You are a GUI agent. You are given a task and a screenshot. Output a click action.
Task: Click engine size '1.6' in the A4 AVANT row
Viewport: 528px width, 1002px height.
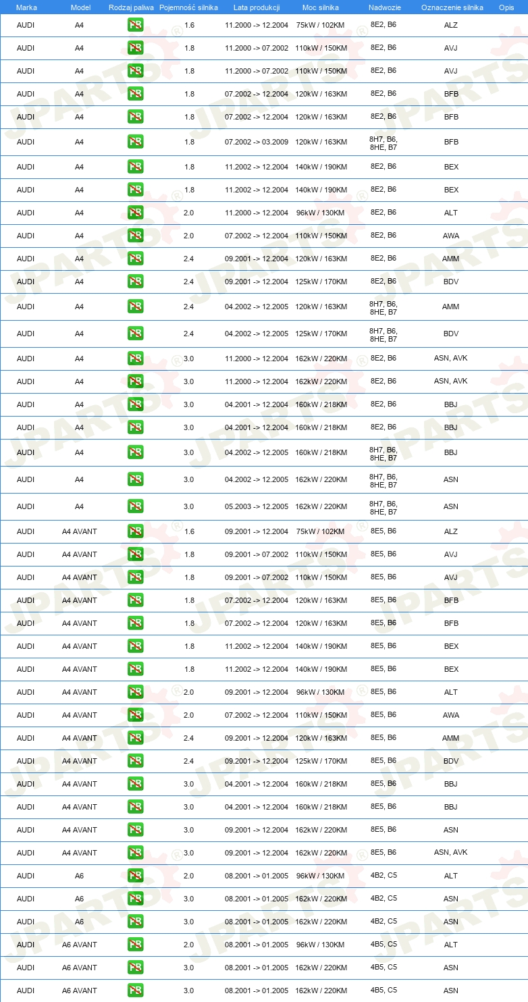(x=189, y=531)
